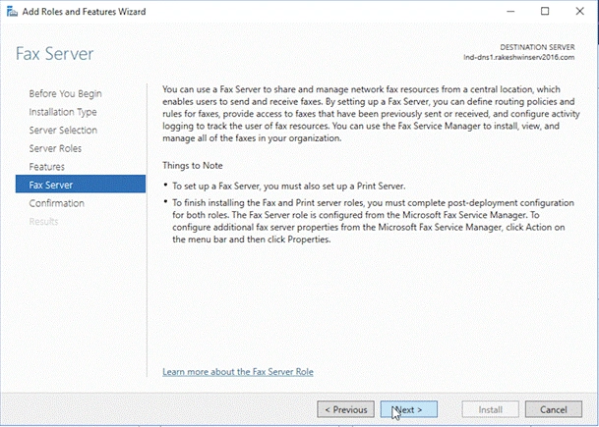Click the post-deployment configuration bullet text
This screenshot has height=427, width=599.
click(x=373, y=221)
